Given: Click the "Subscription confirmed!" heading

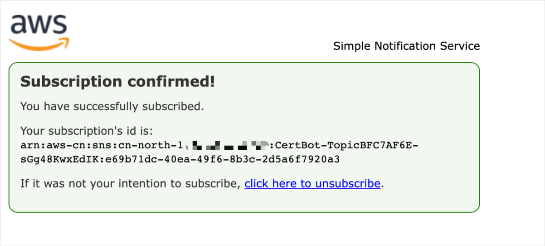Looking at the screenshot, I should (117, 82).
